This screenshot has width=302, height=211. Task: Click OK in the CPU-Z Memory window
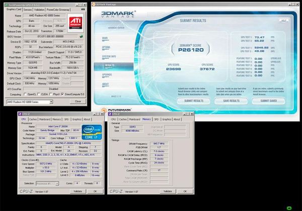(x=185, y=191)
